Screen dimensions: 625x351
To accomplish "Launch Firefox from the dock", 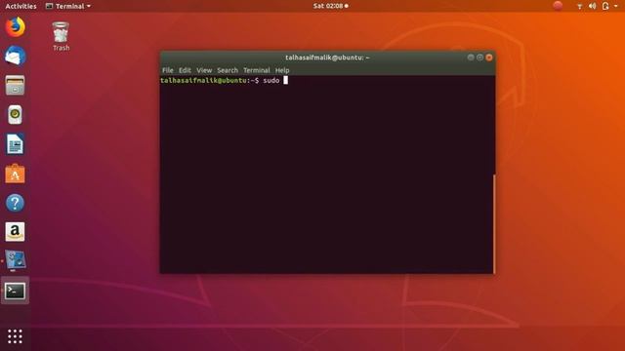I will (16, 26).
